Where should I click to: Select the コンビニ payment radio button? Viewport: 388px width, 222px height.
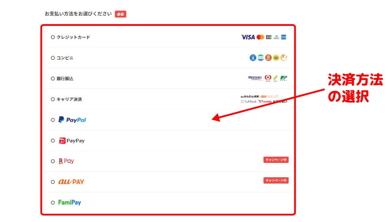[x=53, y=58]
